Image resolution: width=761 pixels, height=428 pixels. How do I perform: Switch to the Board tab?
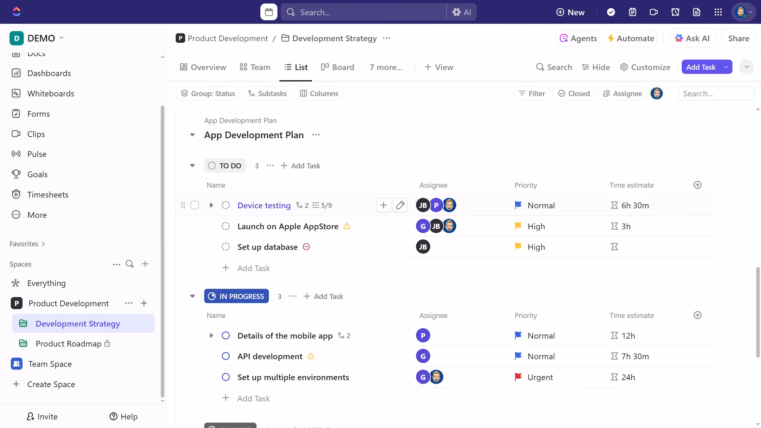coord(337,67)
